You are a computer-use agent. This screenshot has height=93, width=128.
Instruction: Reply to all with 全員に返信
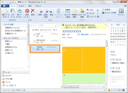tap(46, 13)
